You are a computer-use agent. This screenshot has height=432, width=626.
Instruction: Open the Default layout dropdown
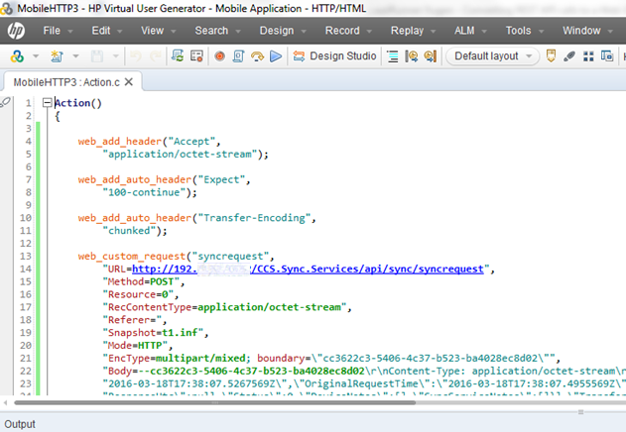coord(494,56)
